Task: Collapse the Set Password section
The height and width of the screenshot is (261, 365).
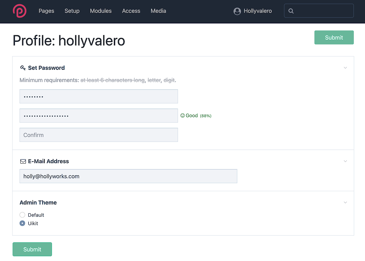Action: (345, 68)
